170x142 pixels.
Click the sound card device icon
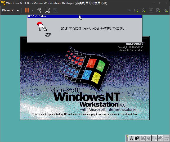[166, 10]
